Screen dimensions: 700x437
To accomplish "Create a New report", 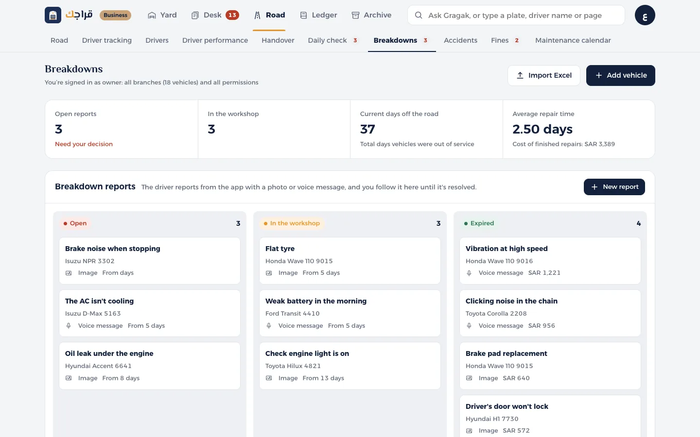I will pyautogui.click(x=614, y=187).
